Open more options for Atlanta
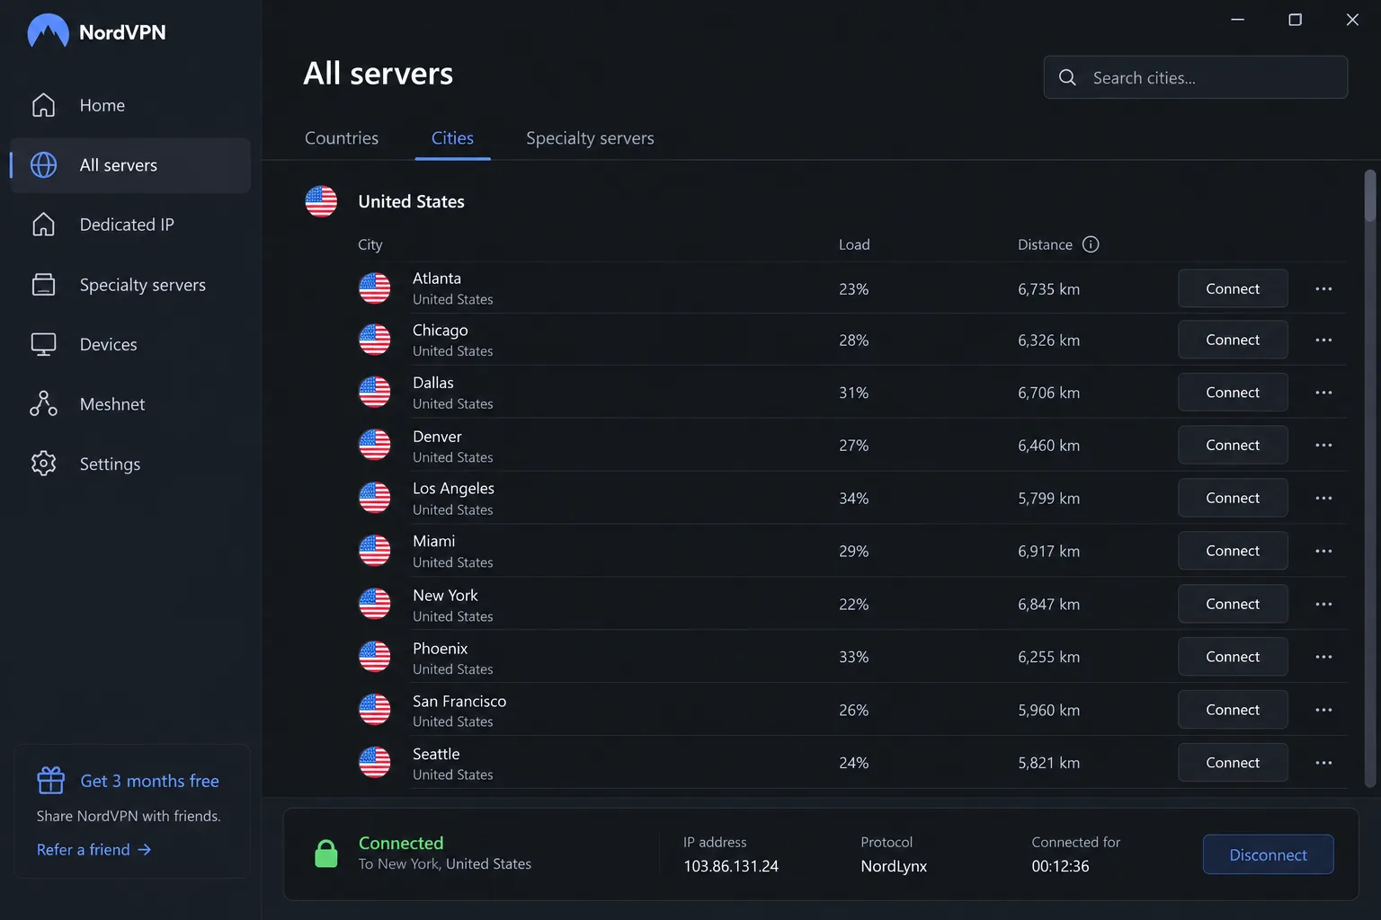 (1323, 288)
